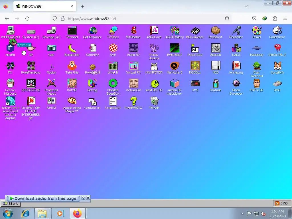The image size is (292, 219).
Task: Click Download audio from this page
Action: (x=43, y=198)
